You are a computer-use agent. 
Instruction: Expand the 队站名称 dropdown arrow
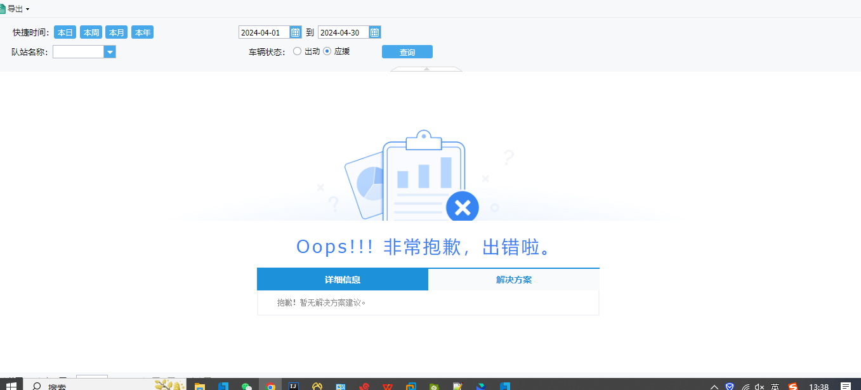(110, 52)
